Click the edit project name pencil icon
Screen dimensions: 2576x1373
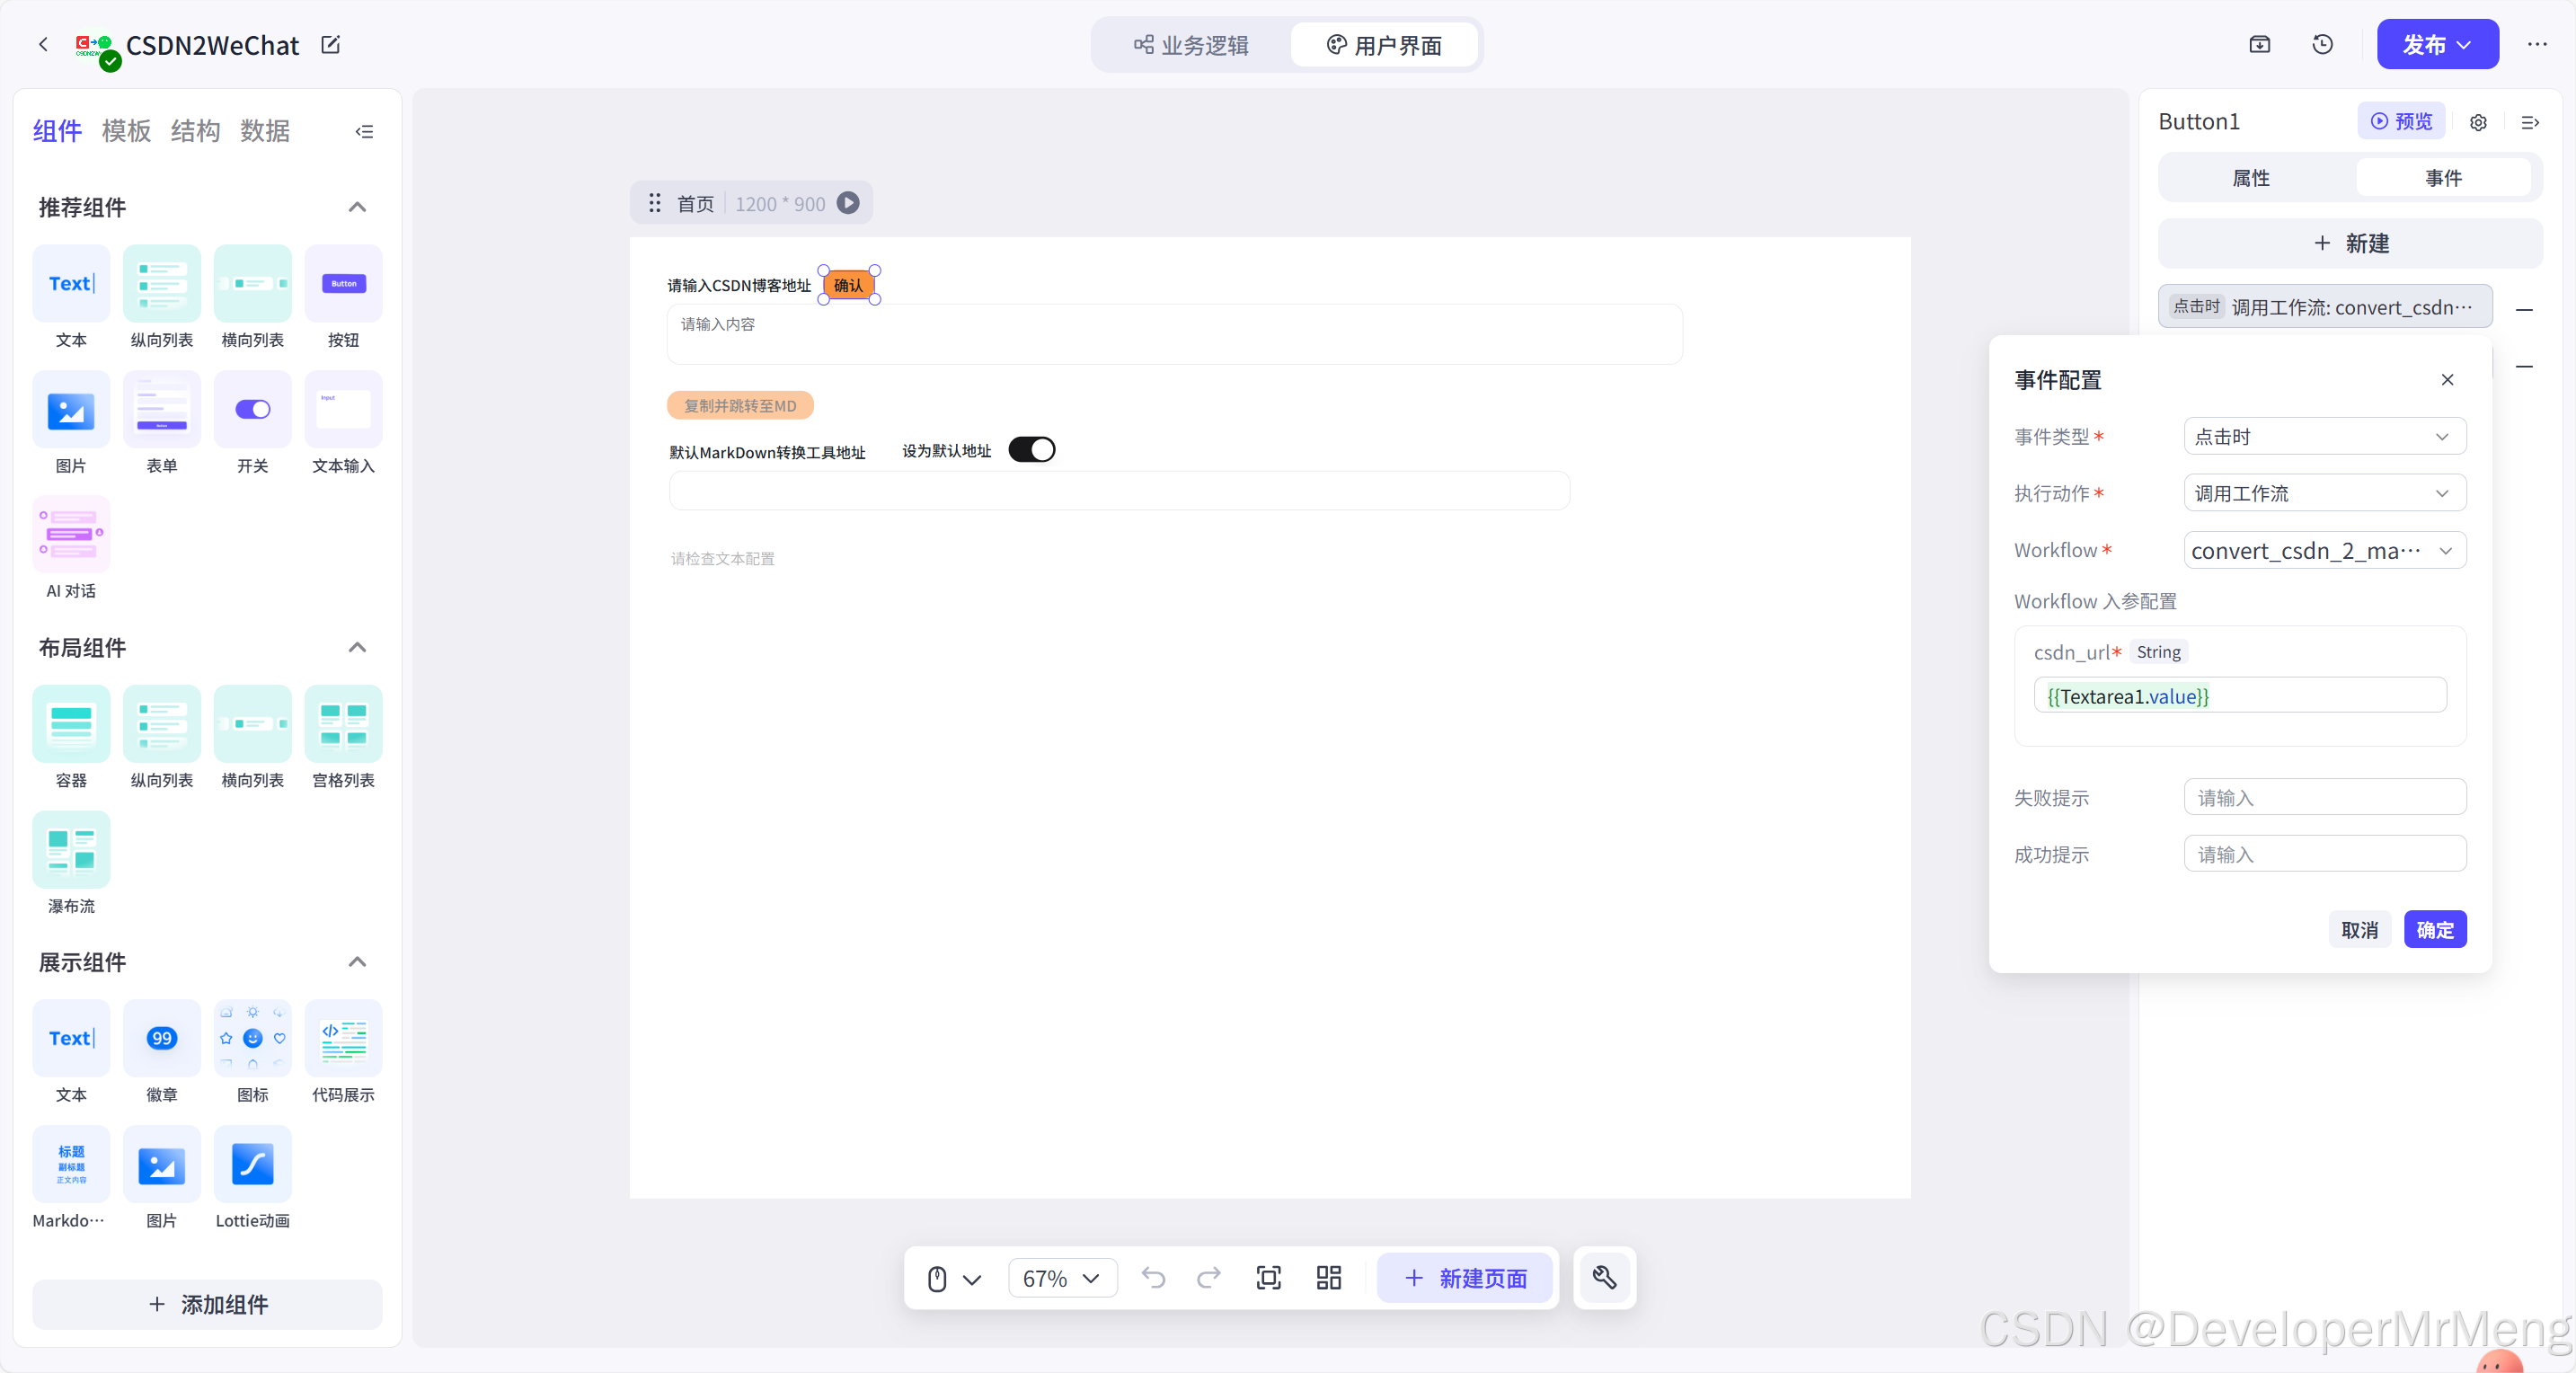pos(331,45)
